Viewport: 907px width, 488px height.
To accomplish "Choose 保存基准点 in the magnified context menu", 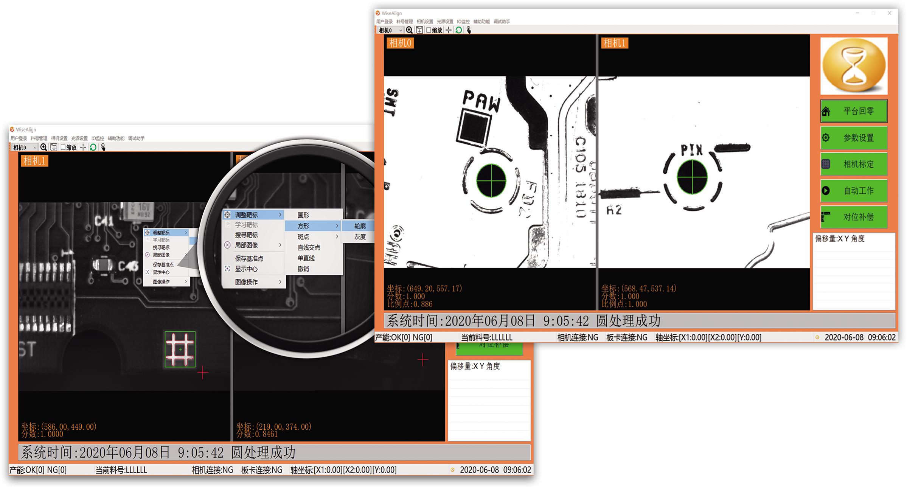I will (x=249, y=258).
